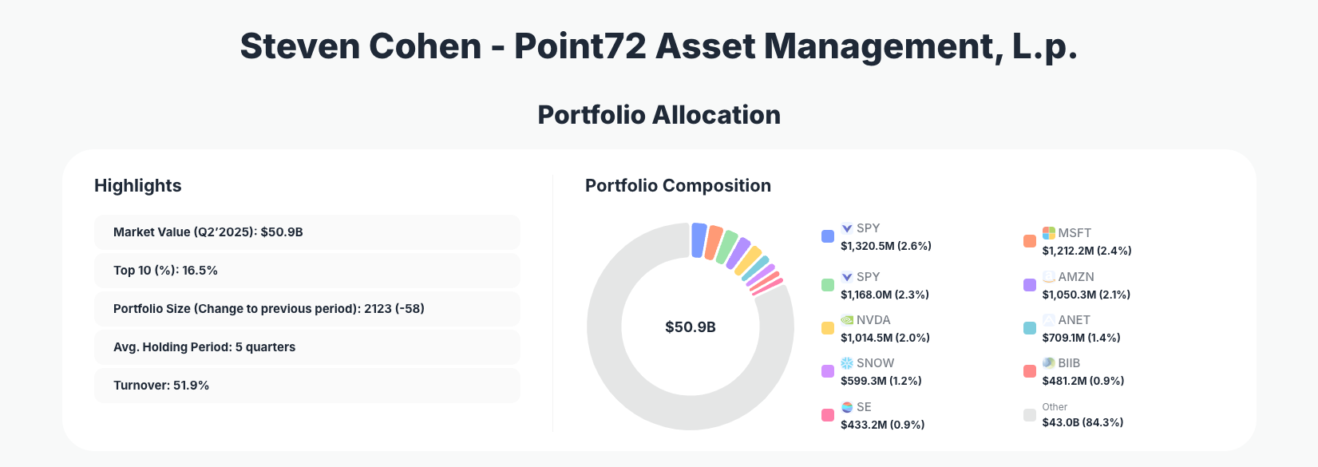The width and height of the screenshot is (1318, 467).
Task: Click the Turnover 51.9% highlight row
Action: coord(307,386)
